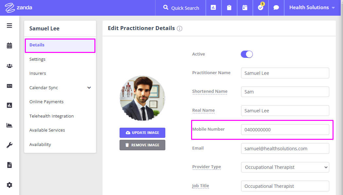The image size is (343, 195).
Task: Click into the Mobile Number field
Action: [285, 129]
